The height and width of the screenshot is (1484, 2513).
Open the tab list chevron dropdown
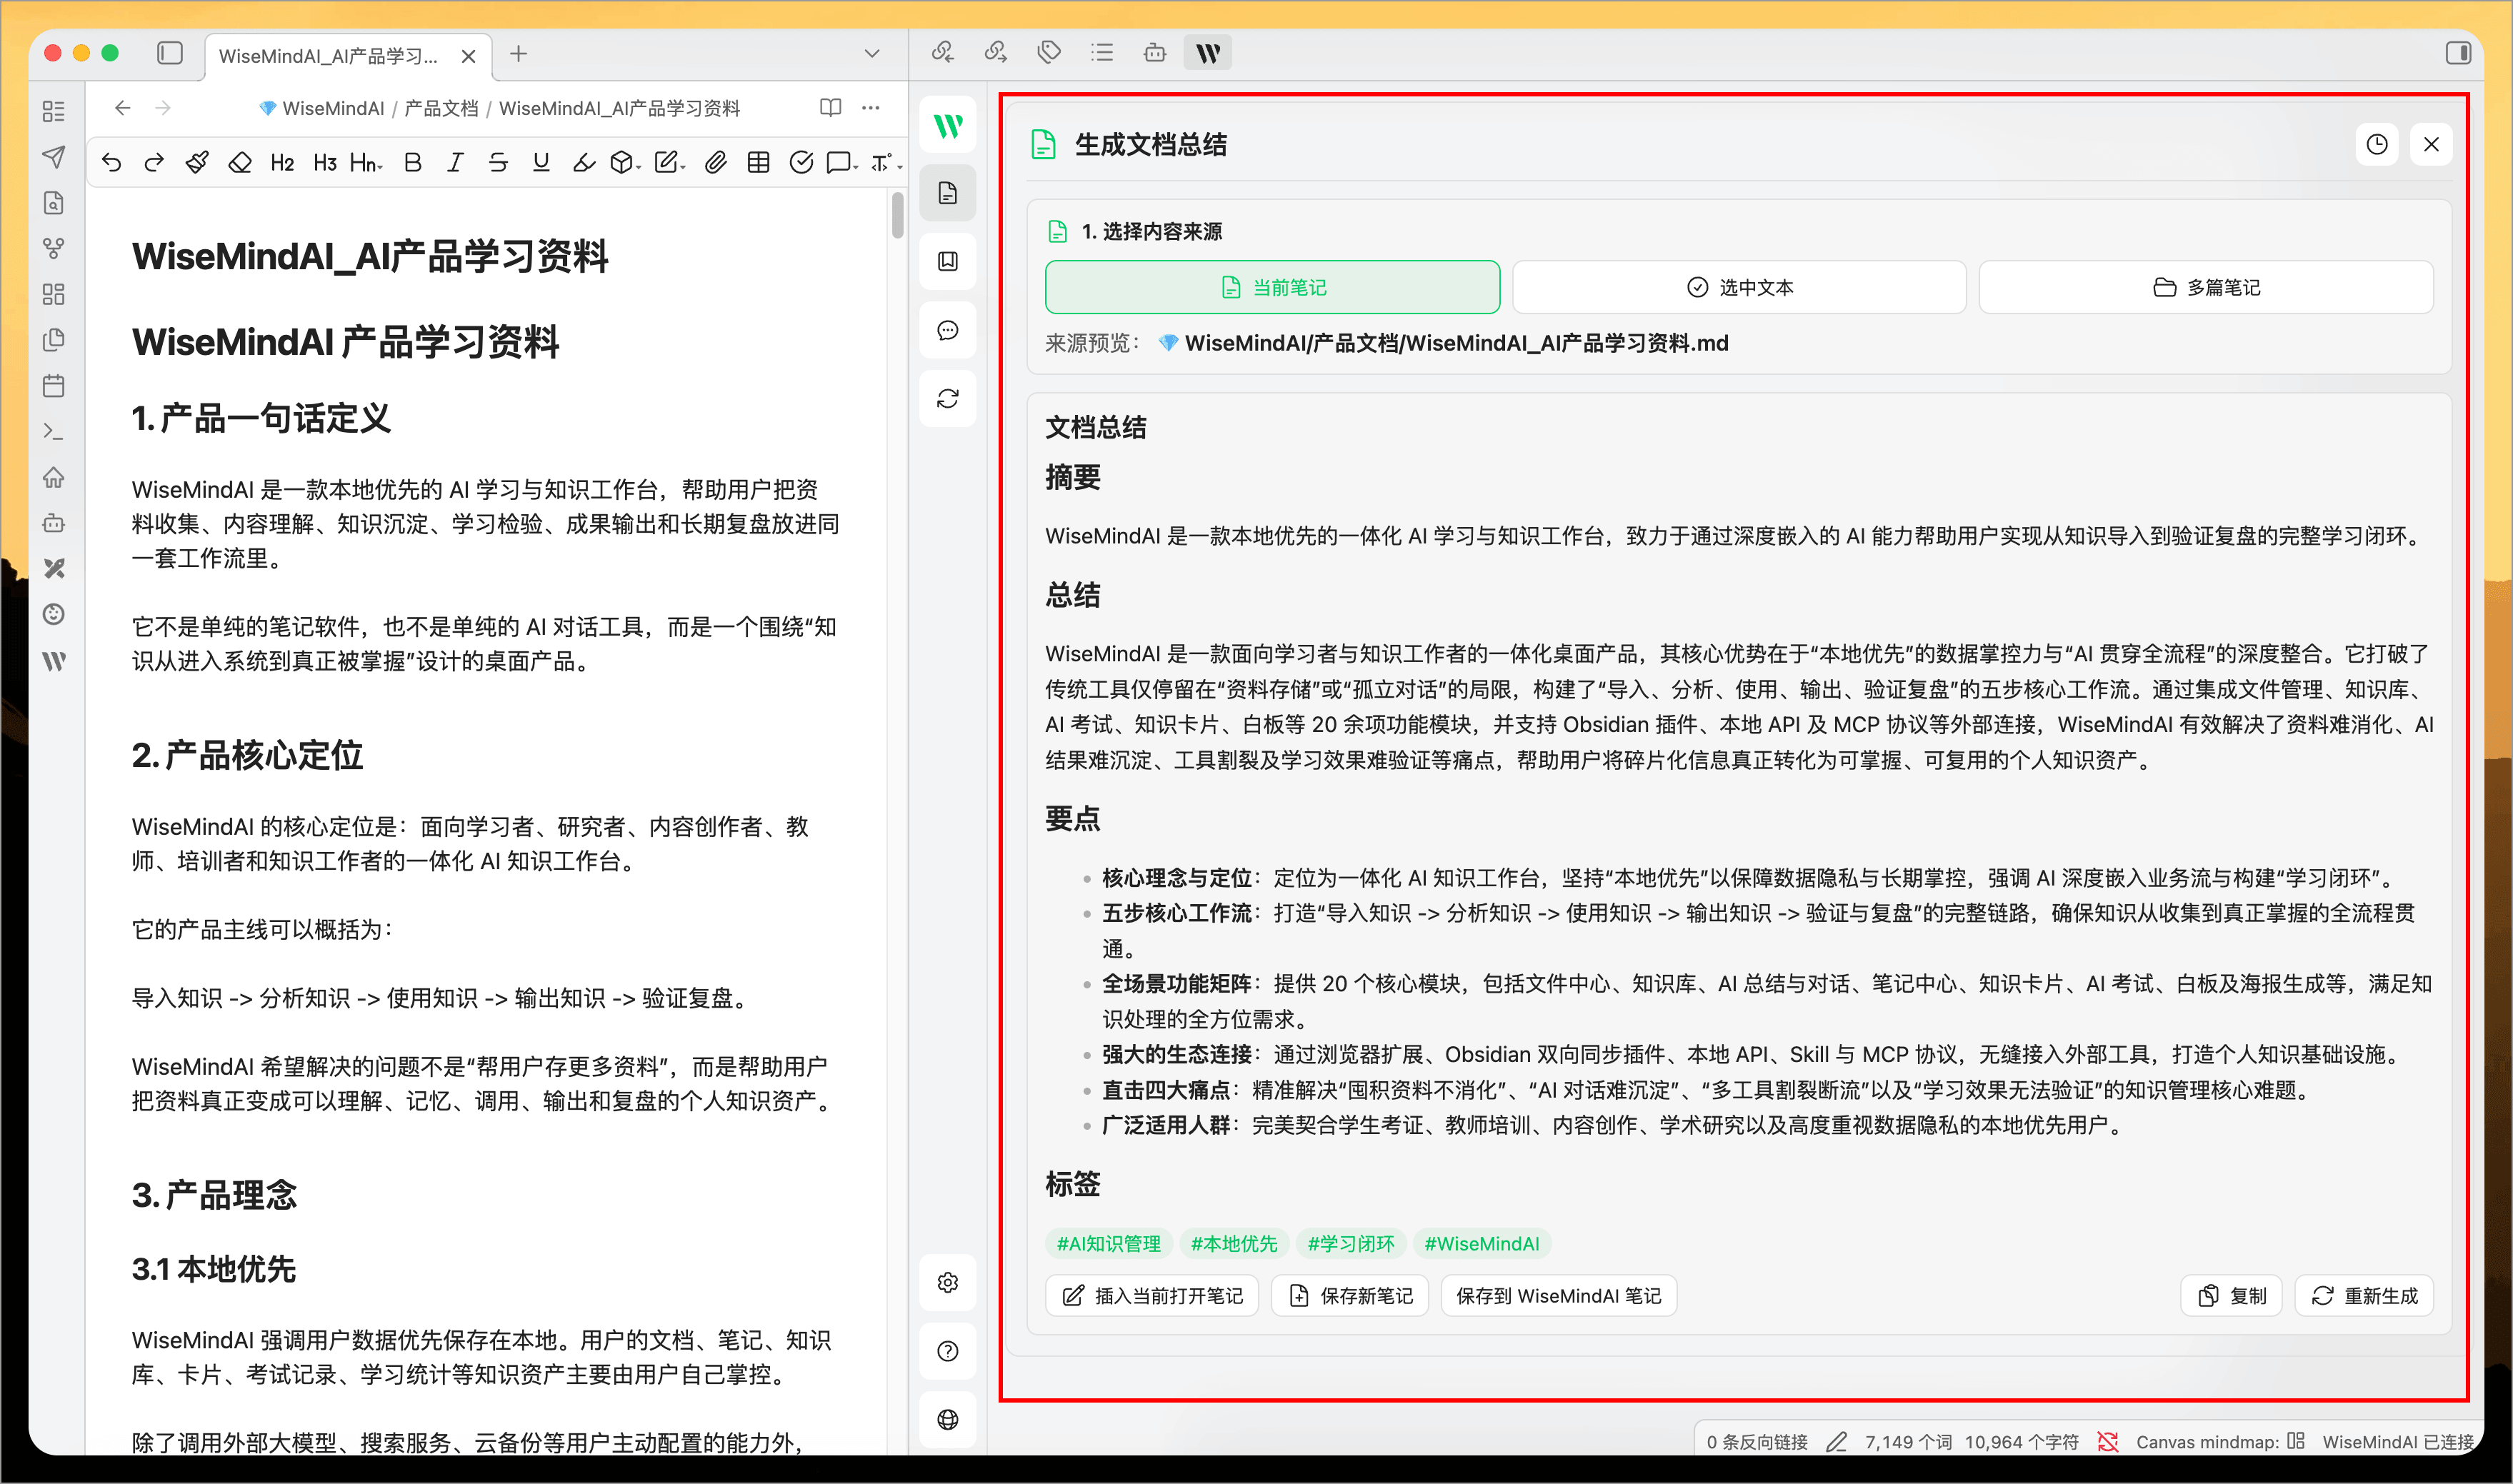click(x=872, y=53)
